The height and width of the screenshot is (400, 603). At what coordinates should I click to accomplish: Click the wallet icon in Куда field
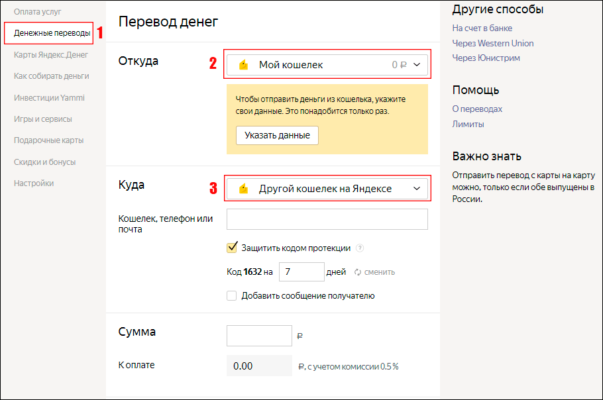pyautogui.click(x=243, y=189)
